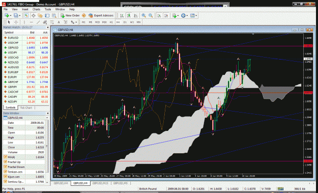
Task: Expand the Arrows tool dropdown arrow
Action: click(76, 22)
